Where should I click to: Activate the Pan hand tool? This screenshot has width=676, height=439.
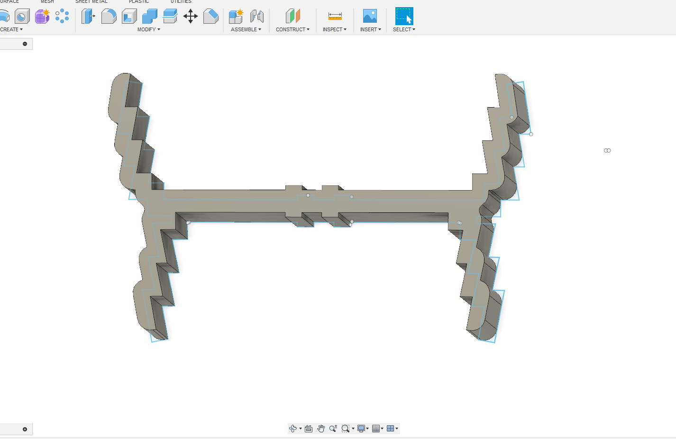point(321,429)
